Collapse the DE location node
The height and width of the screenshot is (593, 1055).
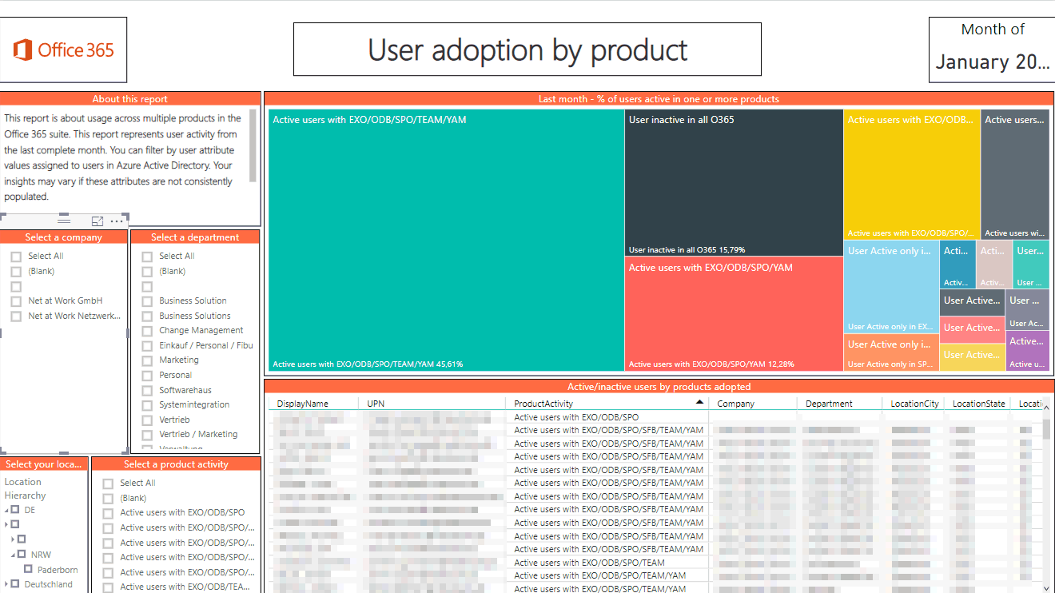click(6, 510)
